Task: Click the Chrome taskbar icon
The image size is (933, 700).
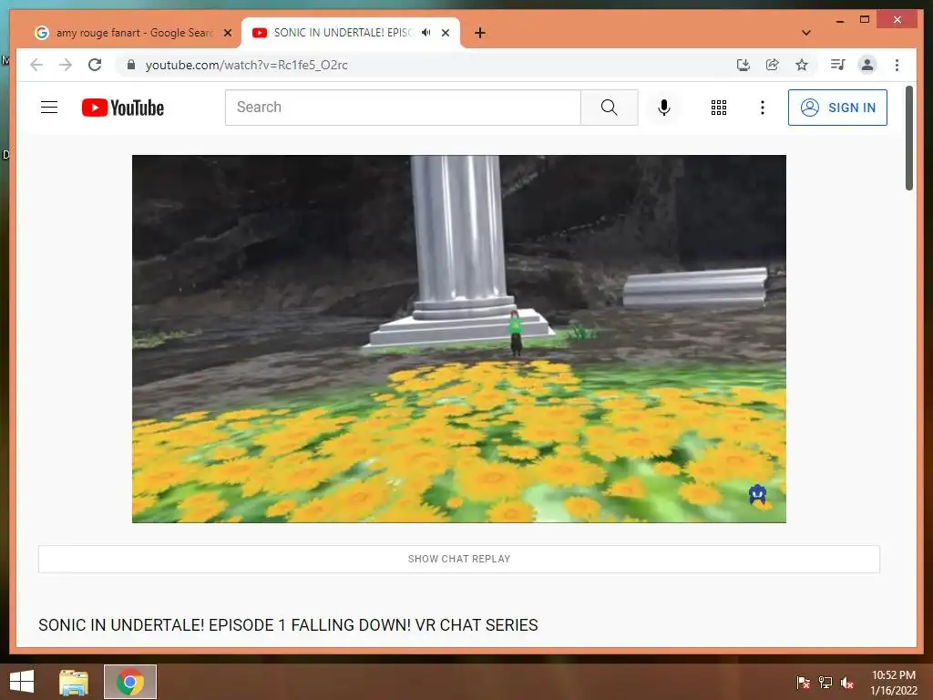Action: coord(130,682)
